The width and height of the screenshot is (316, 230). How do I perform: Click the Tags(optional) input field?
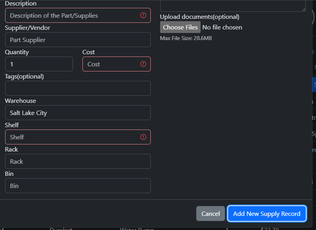click(77, 88)
